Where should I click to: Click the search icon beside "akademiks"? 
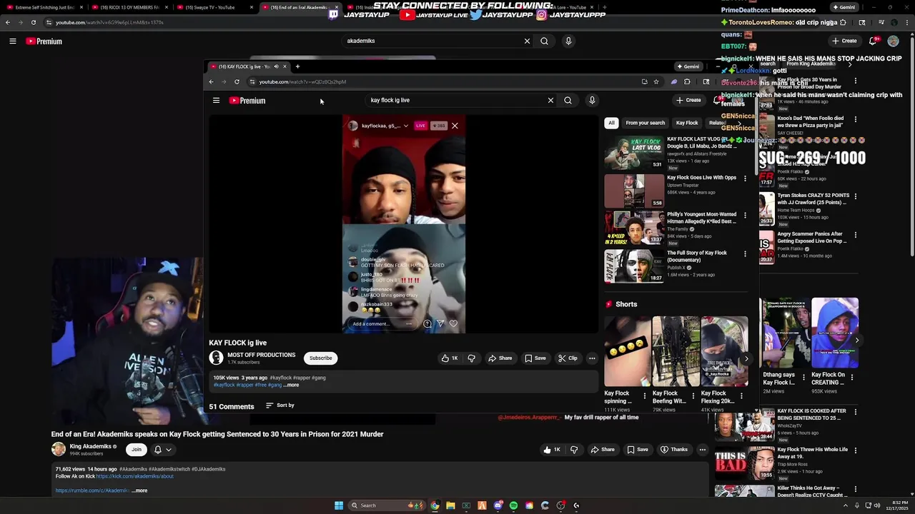544,41
